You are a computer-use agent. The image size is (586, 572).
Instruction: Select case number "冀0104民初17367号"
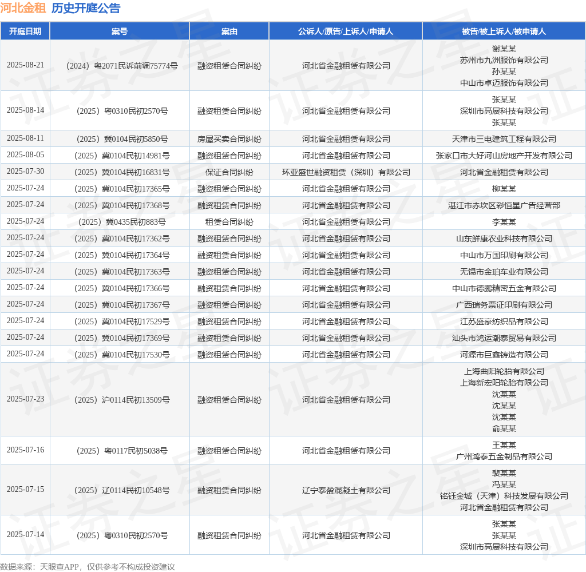(136, 305)
